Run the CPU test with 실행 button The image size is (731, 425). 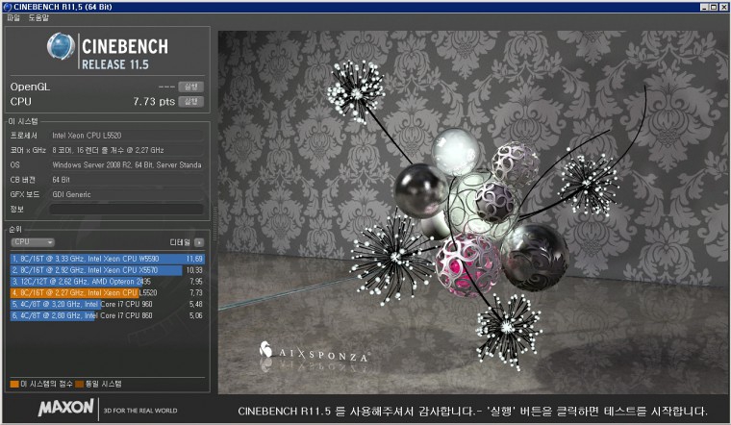pos(190,102)
